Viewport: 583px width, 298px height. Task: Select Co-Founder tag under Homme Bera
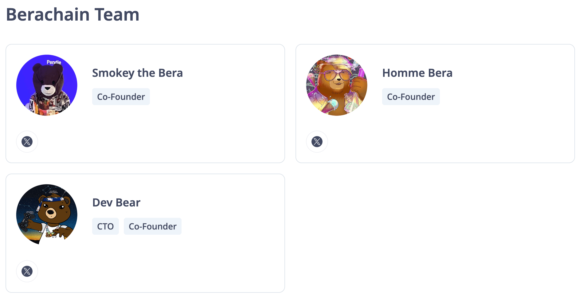pyautogui.click(x=411, y=97)
